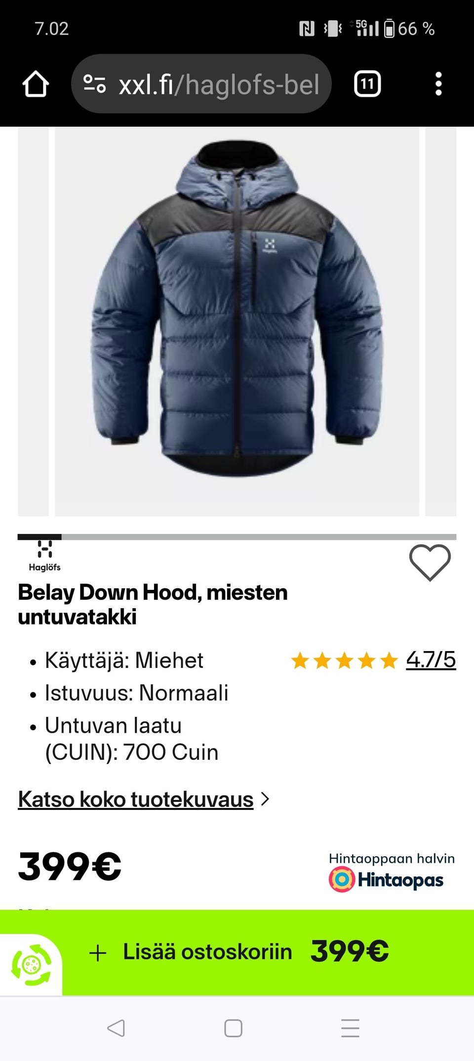The image size is (474, 1061).
Task: Tap the Android back navigation button
Action: [116, 1028]
